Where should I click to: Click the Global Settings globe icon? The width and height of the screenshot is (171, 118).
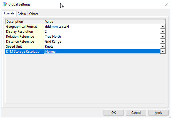click(4, 4)
